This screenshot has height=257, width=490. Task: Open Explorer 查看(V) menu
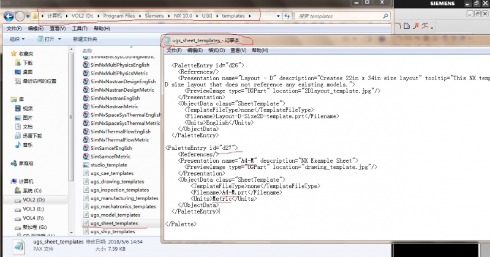tap(58, 28)
